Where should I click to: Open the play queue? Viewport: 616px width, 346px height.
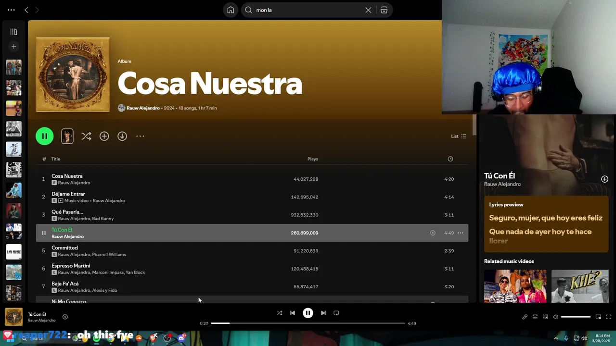pyautogui.click(x=535, y=317)
